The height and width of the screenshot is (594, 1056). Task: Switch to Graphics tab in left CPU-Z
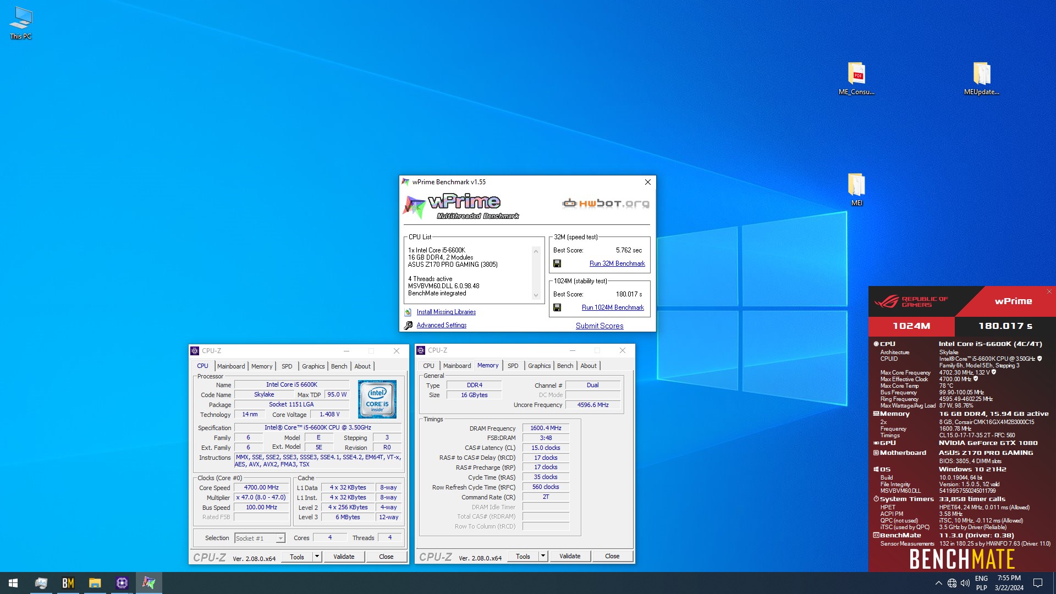(x=313, y=366)
